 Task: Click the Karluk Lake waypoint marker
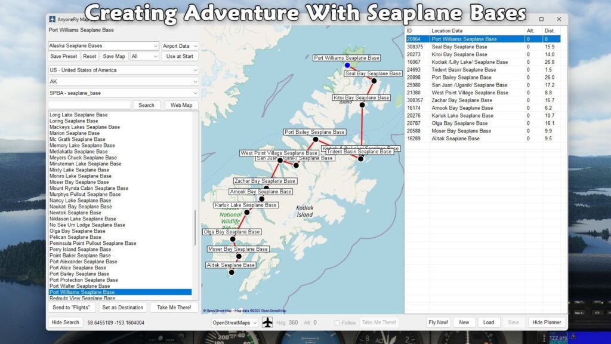(x=247, y=212)
